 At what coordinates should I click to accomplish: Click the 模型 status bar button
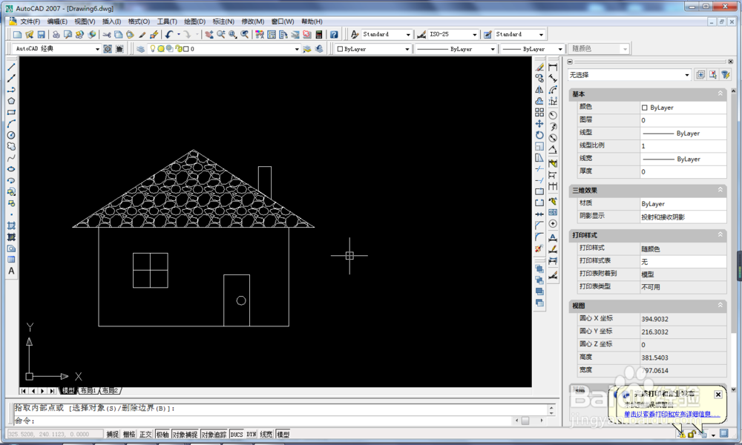click(x=283, y=434)
